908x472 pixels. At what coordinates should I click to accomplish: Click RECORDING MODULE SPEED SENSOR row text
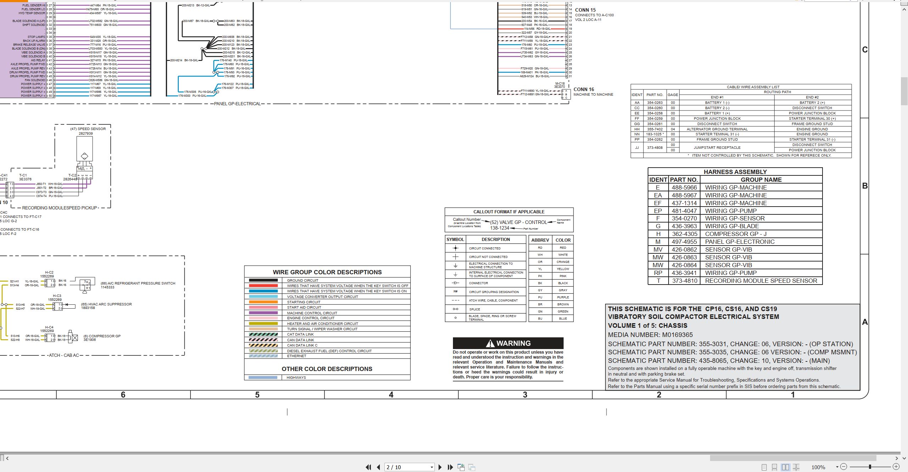pyautogui.click(x=761, y=281)
